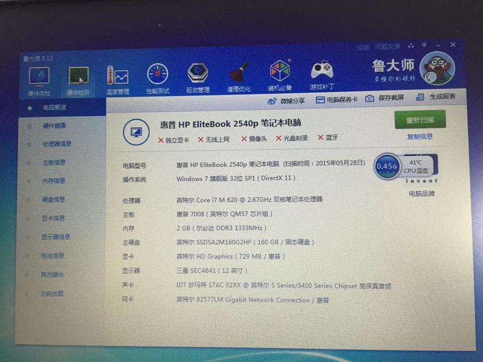Click the 三星 SEC4B41 display value
This screenshot has width=483, height=362.
[x=211, y=271]
